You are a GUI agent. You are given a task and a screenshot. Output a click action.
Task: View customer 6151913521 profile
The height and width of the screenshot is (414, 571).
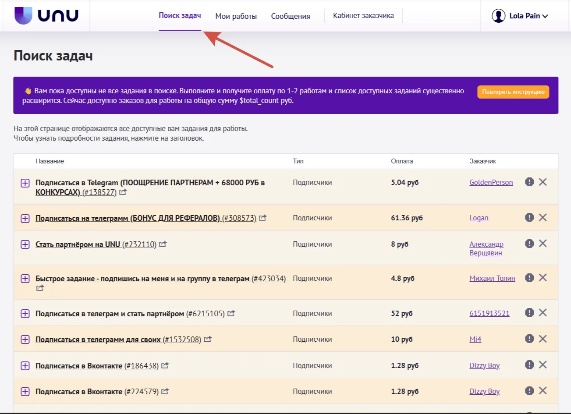489,313
